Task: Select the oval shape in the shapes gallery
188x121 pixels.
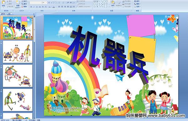Action: (107, 1)
